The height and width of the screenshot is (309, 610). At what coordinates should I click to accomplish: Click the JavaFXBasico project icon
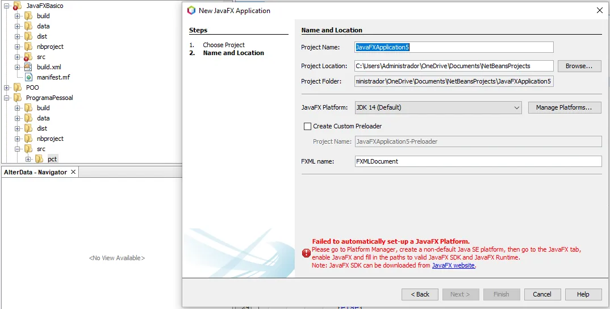click(x=17, y=6)
